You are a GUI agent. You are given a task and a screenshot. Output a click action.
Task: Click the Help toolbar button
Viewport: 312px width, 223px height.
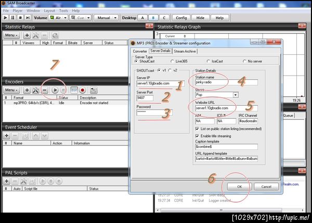(x=219, y=18)
